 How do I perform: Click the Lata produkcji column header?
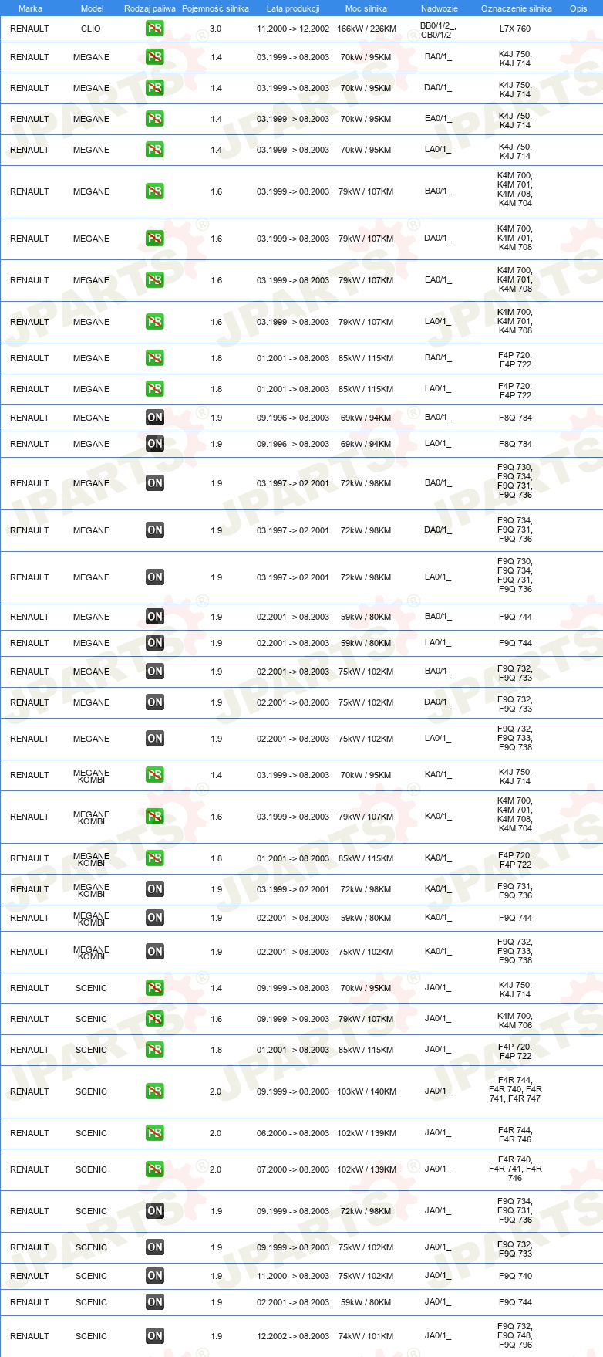[293, 8]
